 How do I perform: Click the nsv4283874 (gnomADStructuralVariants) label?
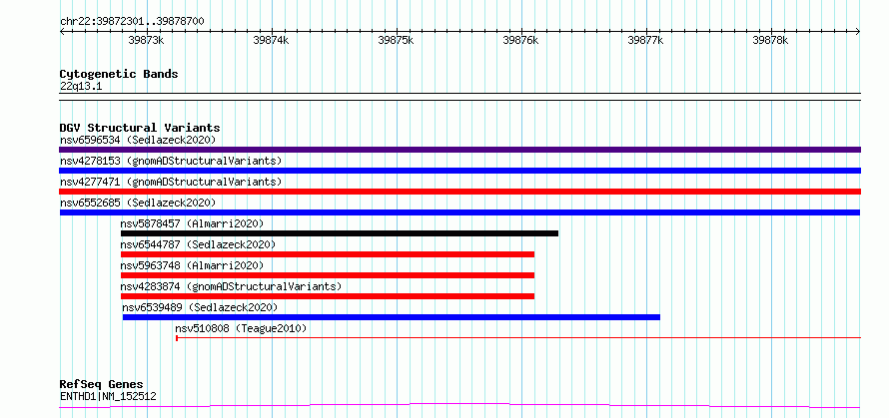click(x=232, y=286)
